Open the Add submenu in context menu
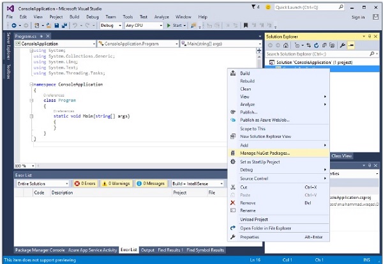383x264 pixels. 278,145
